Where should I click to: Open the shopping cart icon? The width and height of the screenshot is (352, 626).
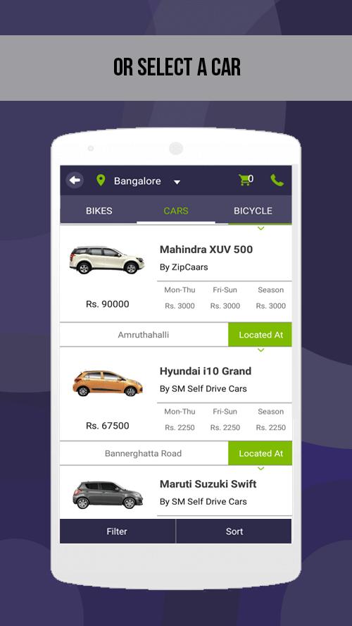tap(244, 180)
